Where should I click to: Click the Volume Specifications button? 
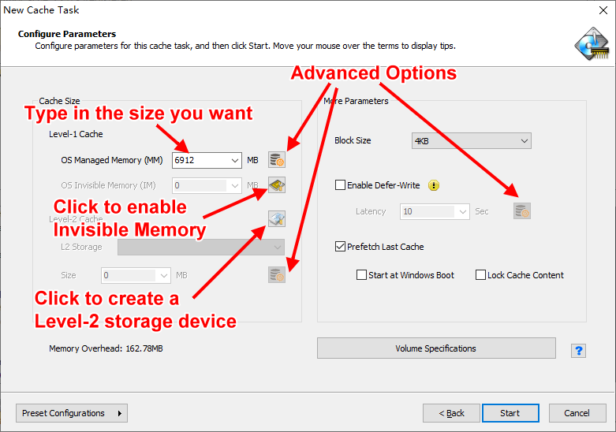(x=436, y=348)
